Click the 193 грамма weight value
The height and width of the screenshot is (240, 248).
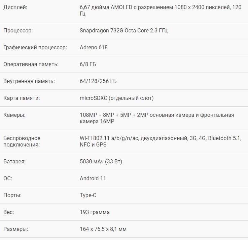95,212
